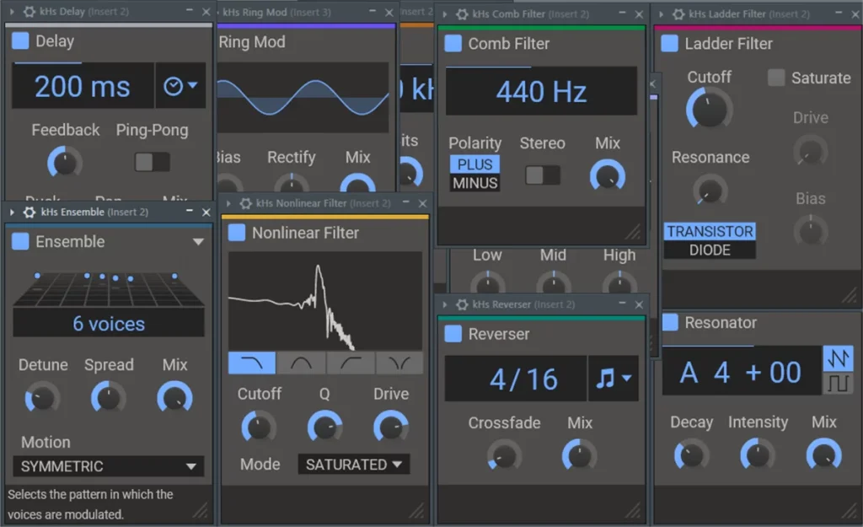The width and height of the screenshot is (863, 527).
Task: Open the music note sync dropdown in Reverser
Action: click(613, 379)
